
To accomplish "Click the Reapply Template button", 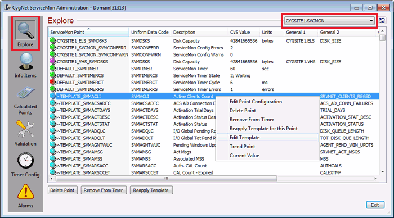I will coord(151,190).
